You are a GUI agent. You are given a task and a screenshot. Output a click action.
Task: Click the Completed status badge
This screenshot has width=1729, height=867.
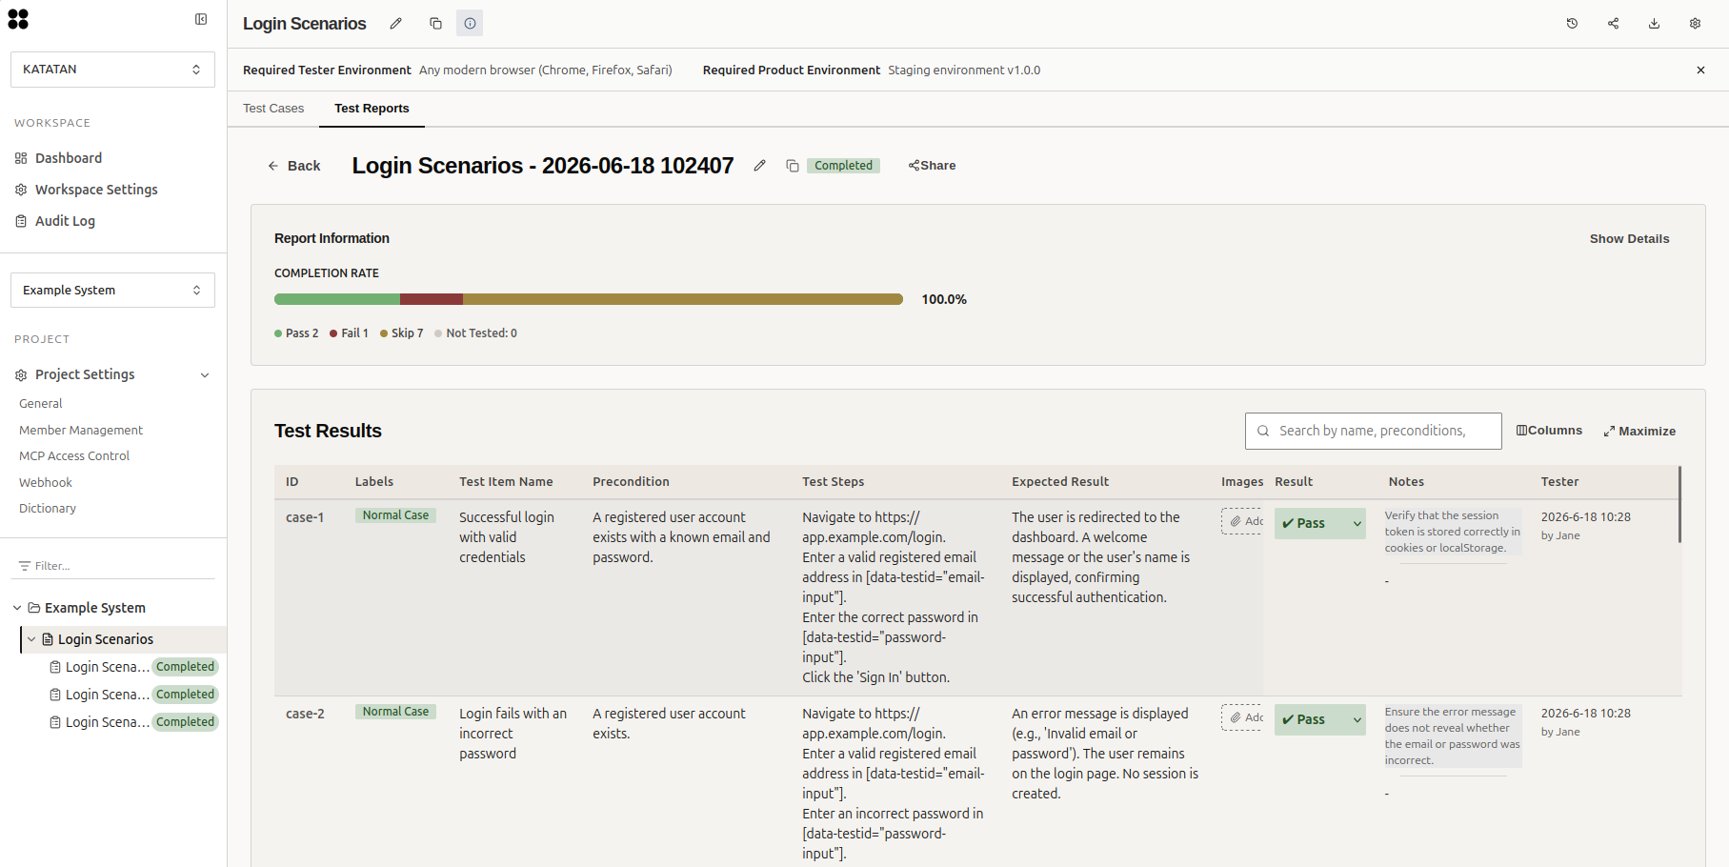tap(843, 166)
